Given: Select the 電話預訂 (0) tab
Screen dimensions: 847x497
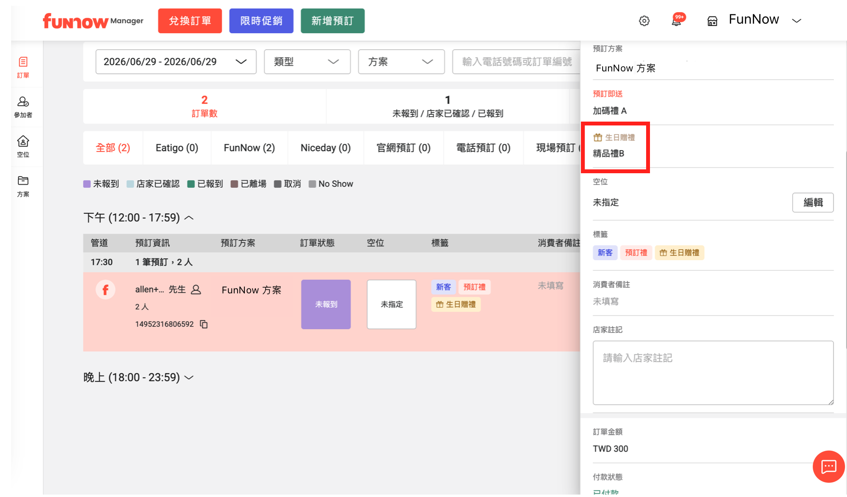Looking at the screenshot, I should click(483, 148).
